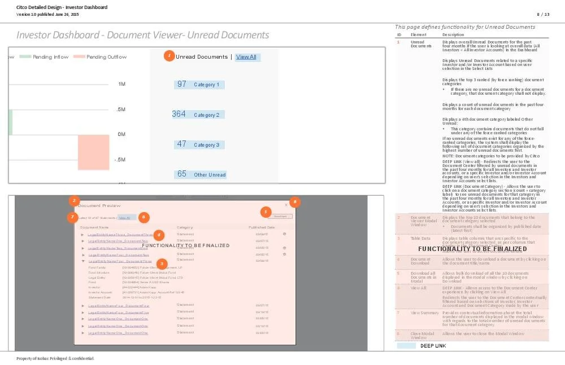Open the 47 Category 3 unread documents
Image resolution: width=565 pixels, height=365 pixels.
point(199,145)
